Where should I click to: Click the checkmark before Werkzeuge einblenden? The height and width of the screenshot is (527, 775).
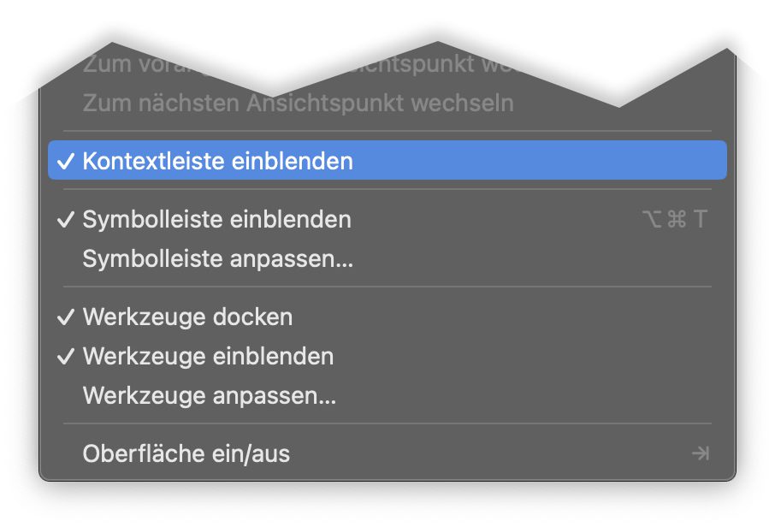pyautogui.click(x=65, y=356)
